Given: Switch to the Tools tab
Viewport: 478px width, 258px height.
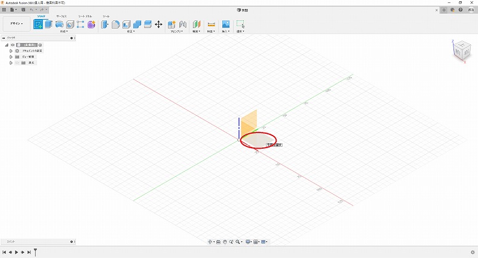Looking at the screenshot, I should [x=106, y=16].
